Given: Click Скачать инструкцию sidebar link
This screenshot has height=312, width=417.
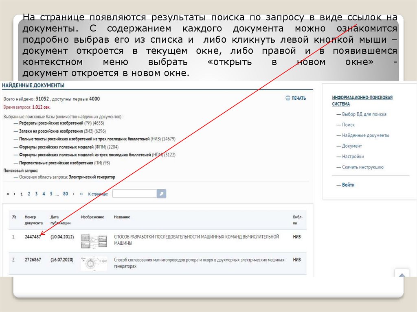Looking at the screenshot, I should click(x=363, y=167).
